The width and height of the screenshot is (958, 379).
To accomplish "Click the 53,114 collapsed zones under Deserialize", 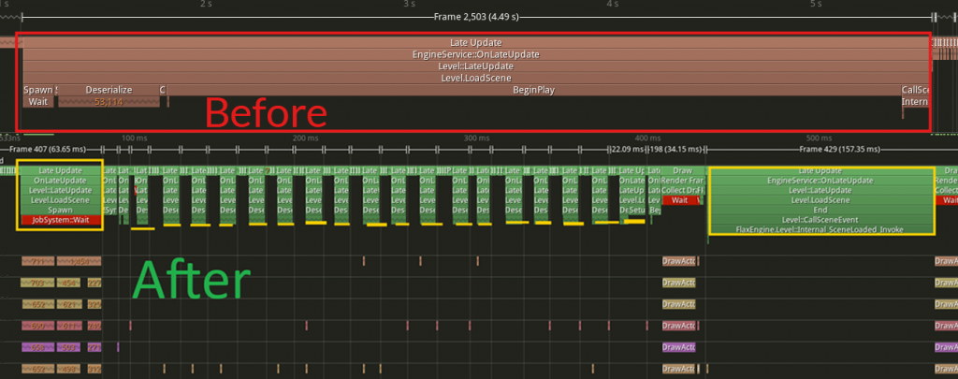I will (x=109, y=101).
